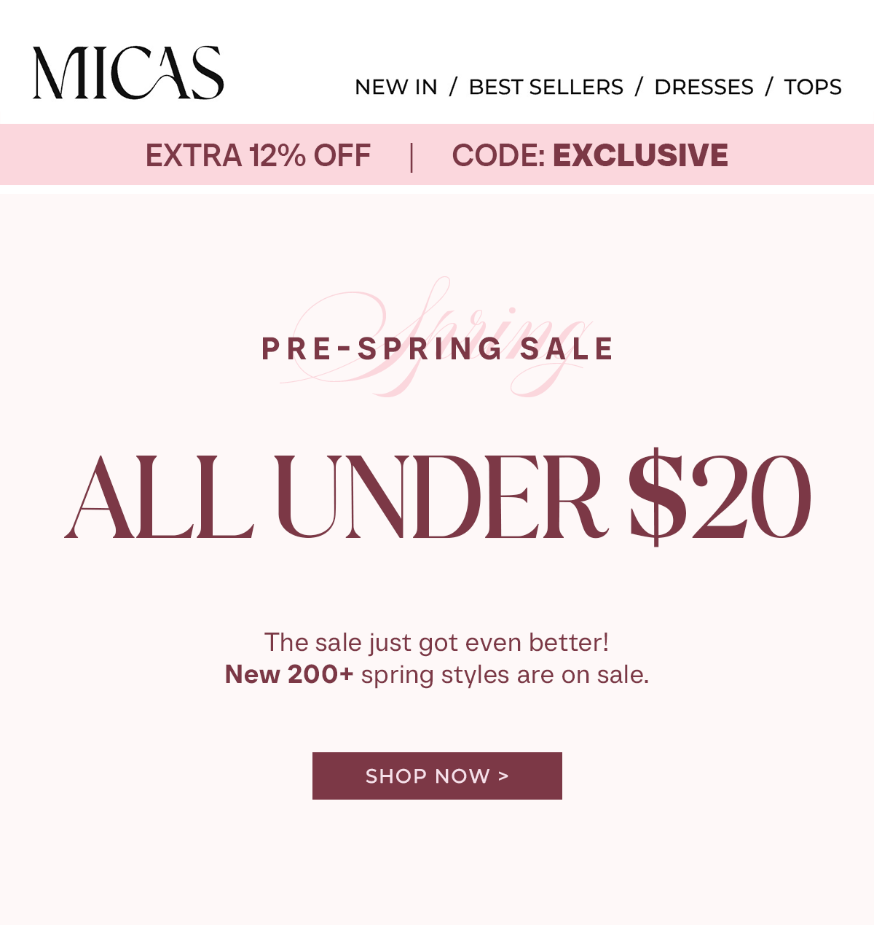Click the word UNDER in the large headline
The width and height of the screenshot is (874, 925).
(x=441, y=497)
